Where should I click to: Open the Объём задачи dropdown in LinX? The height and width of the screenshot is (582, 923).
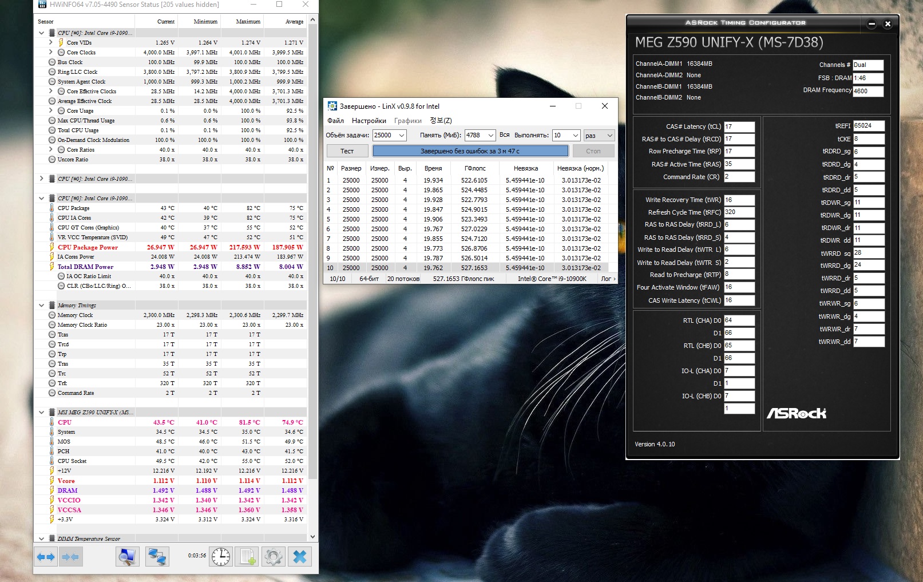(x=402, y=136)
